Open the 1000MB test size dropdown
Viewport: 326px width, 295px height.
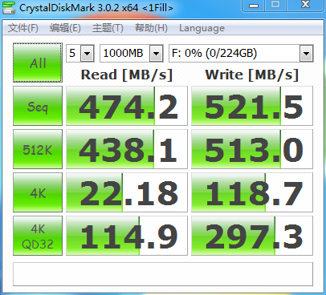(132, 54)
